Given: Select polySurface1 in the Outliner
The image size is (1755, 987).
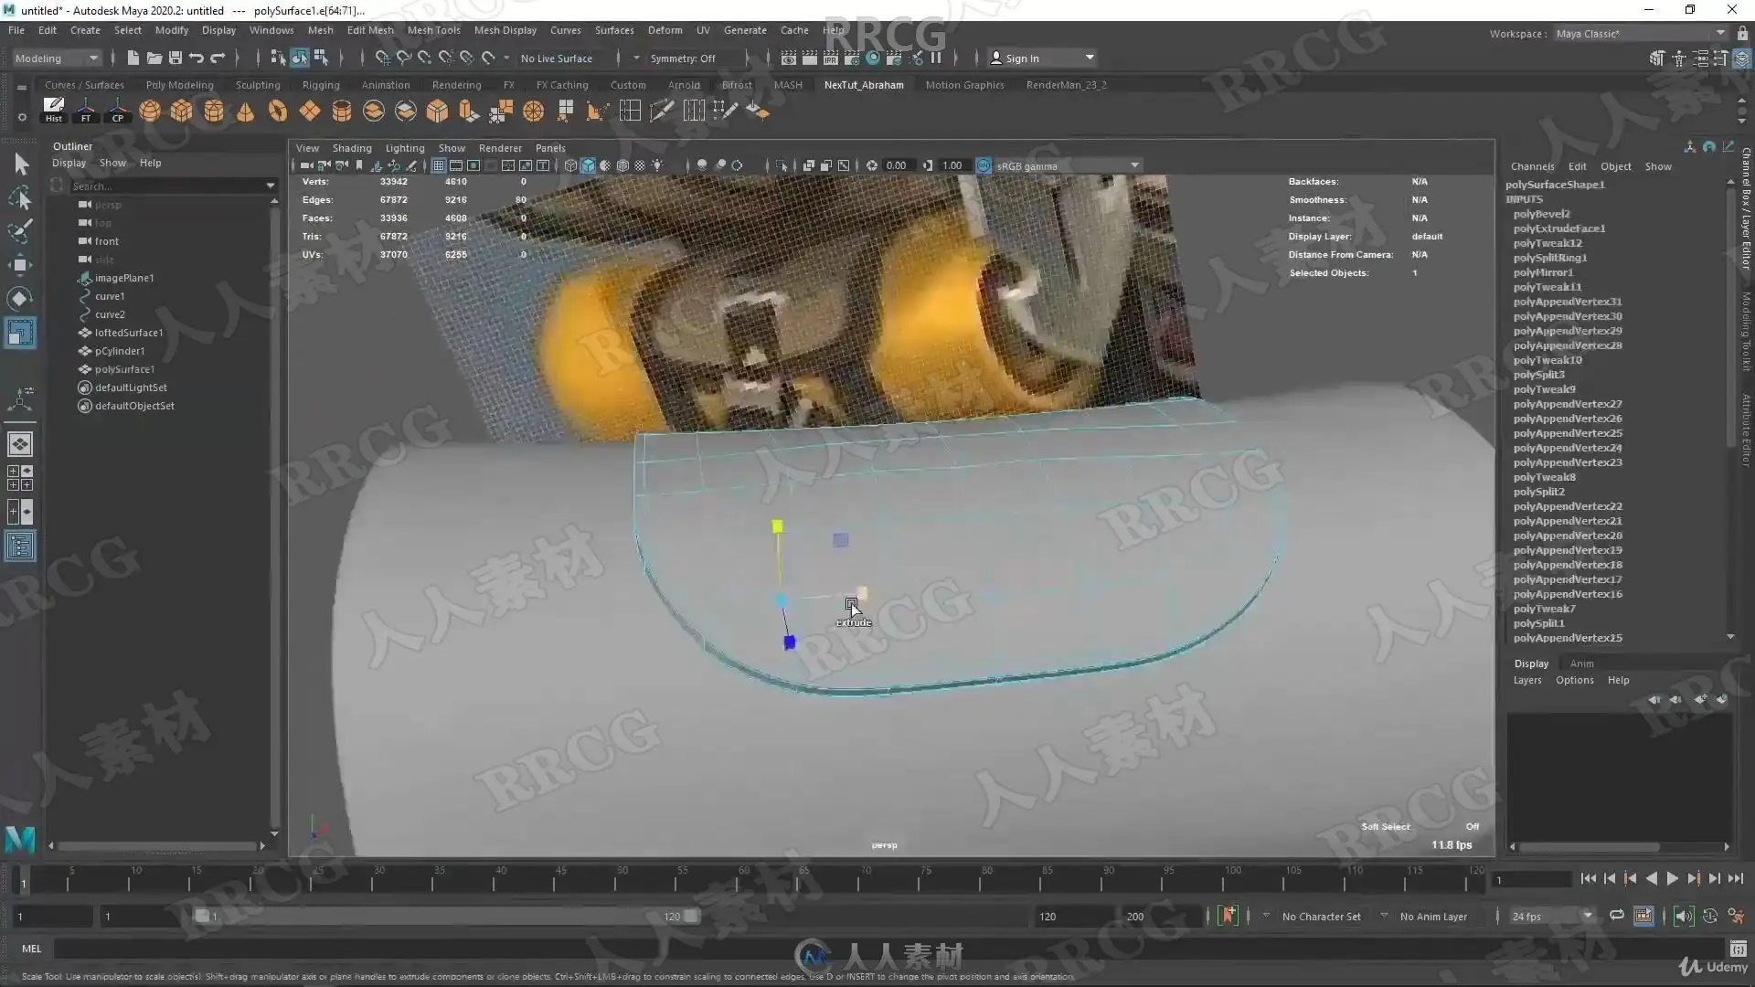Looking at the screenshot, I should click(x=124, y=369).
